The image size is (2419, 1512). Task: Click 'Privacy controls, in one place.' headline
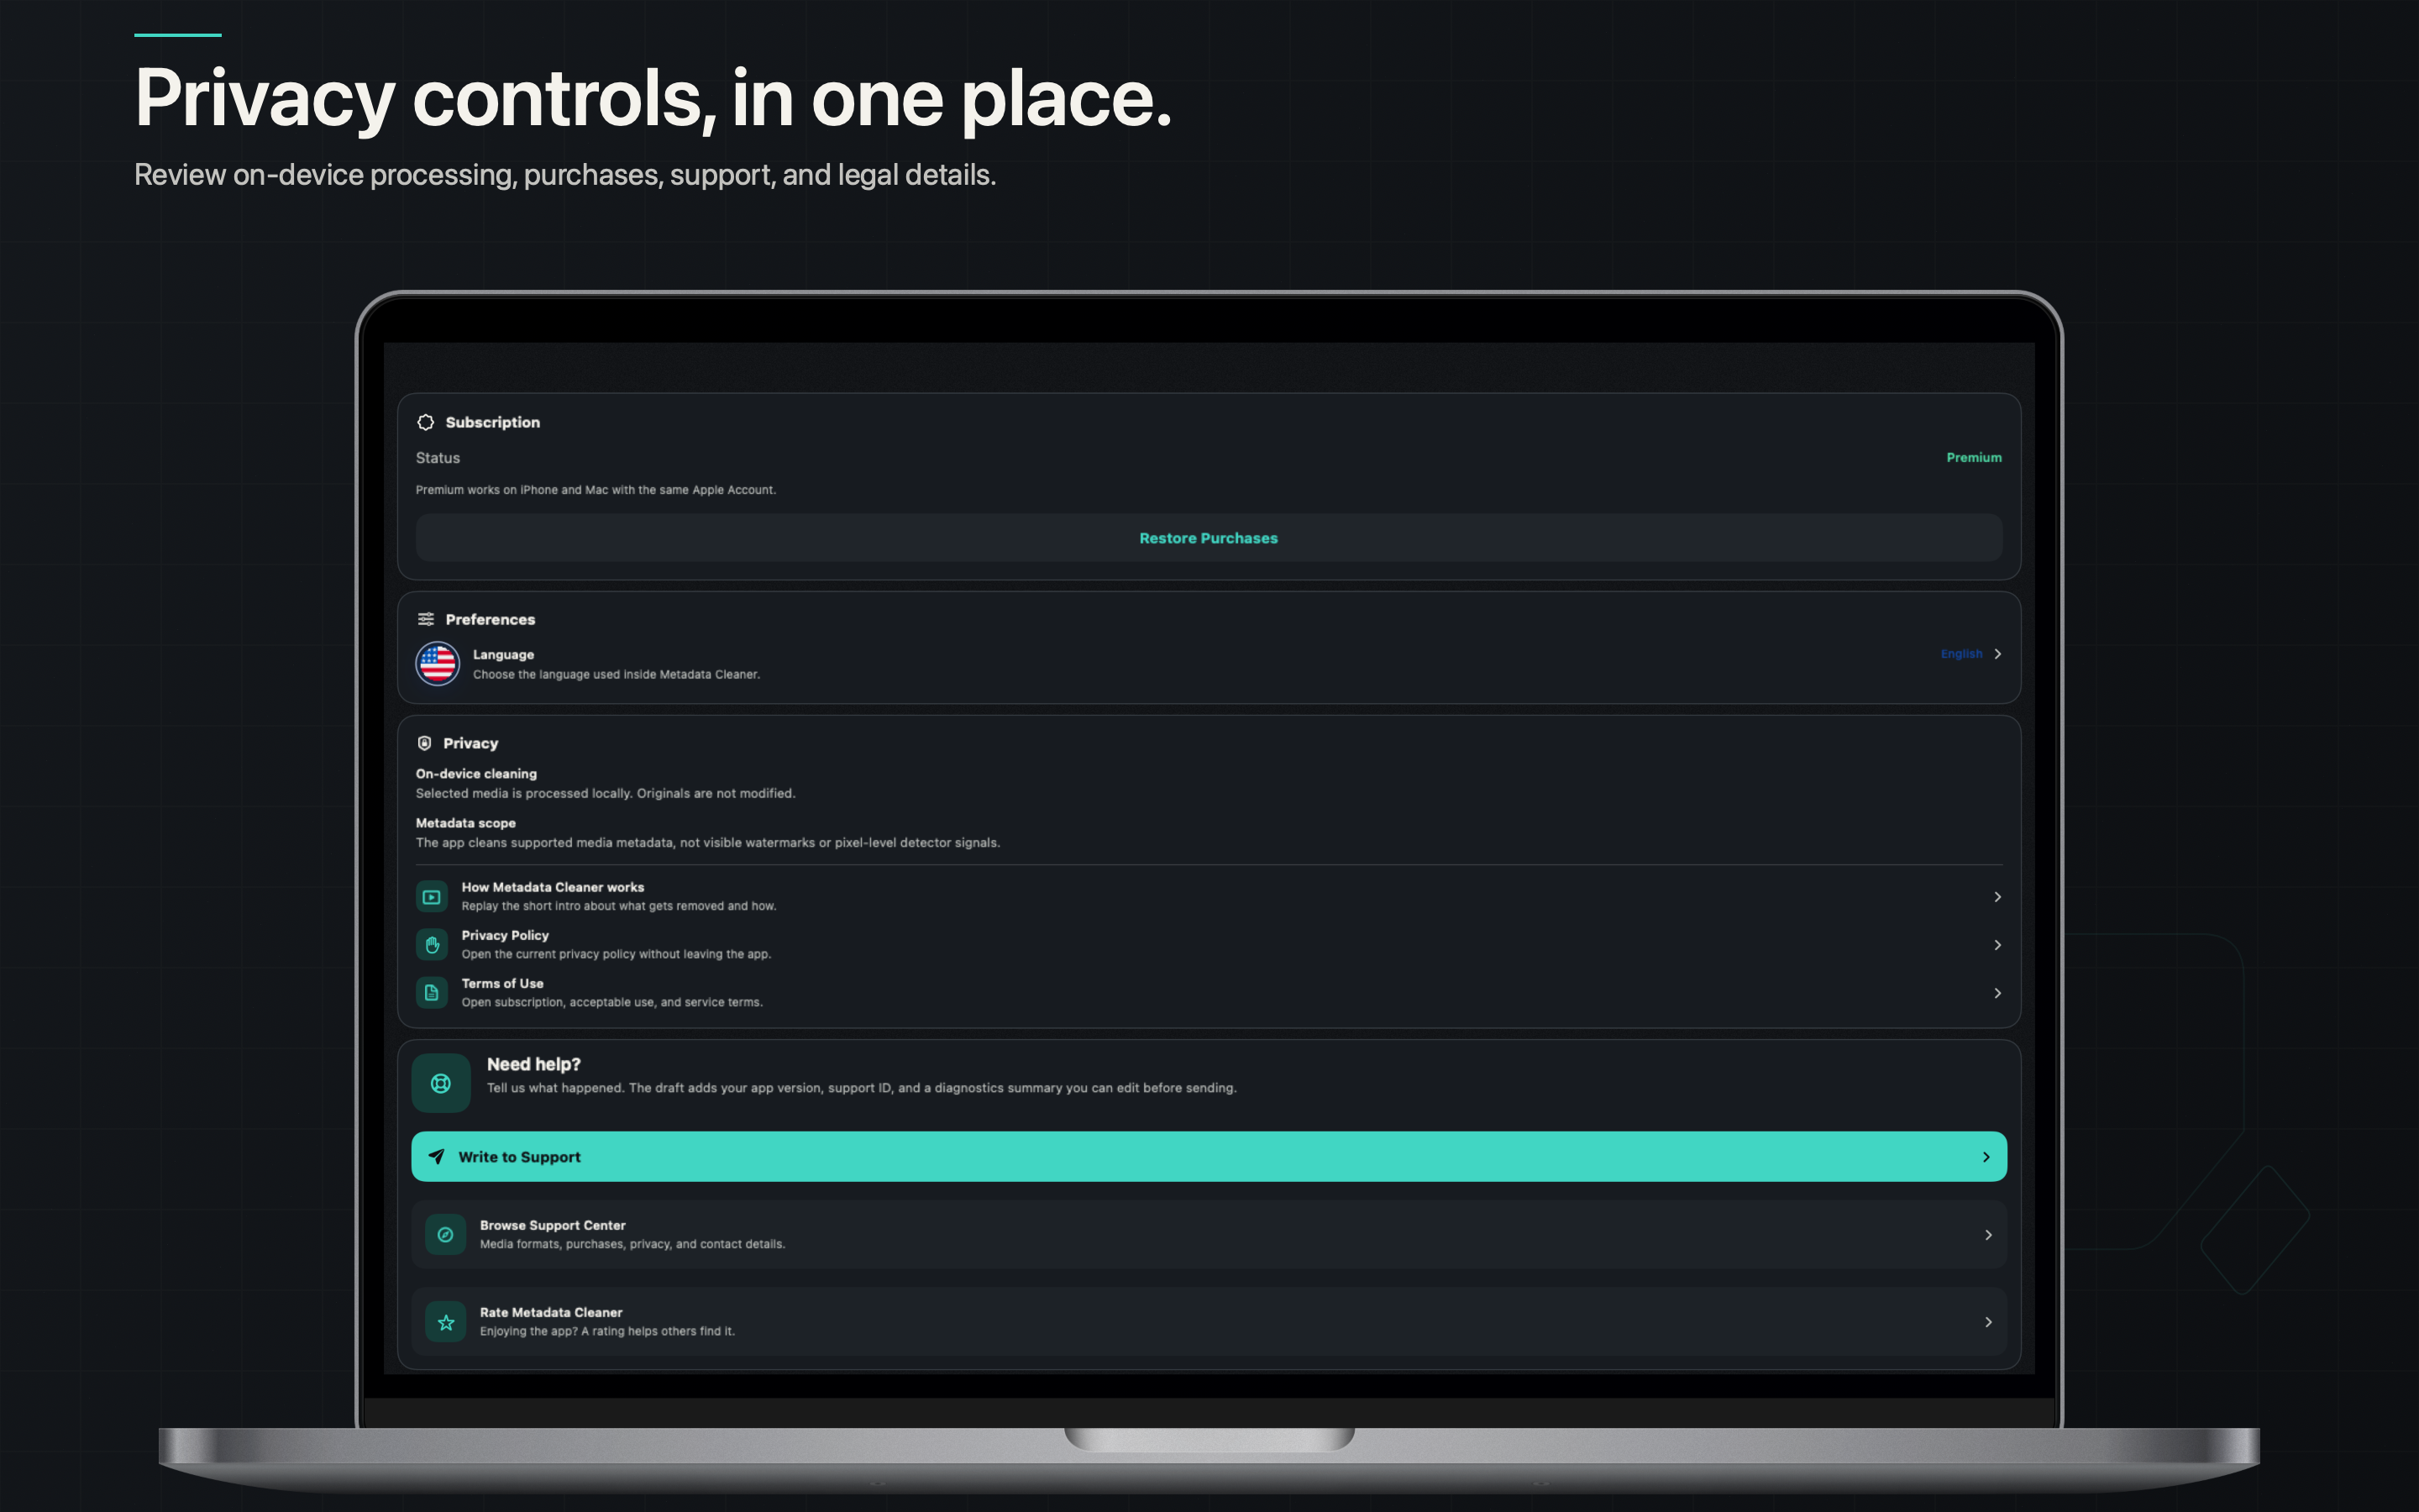point(653,98)
